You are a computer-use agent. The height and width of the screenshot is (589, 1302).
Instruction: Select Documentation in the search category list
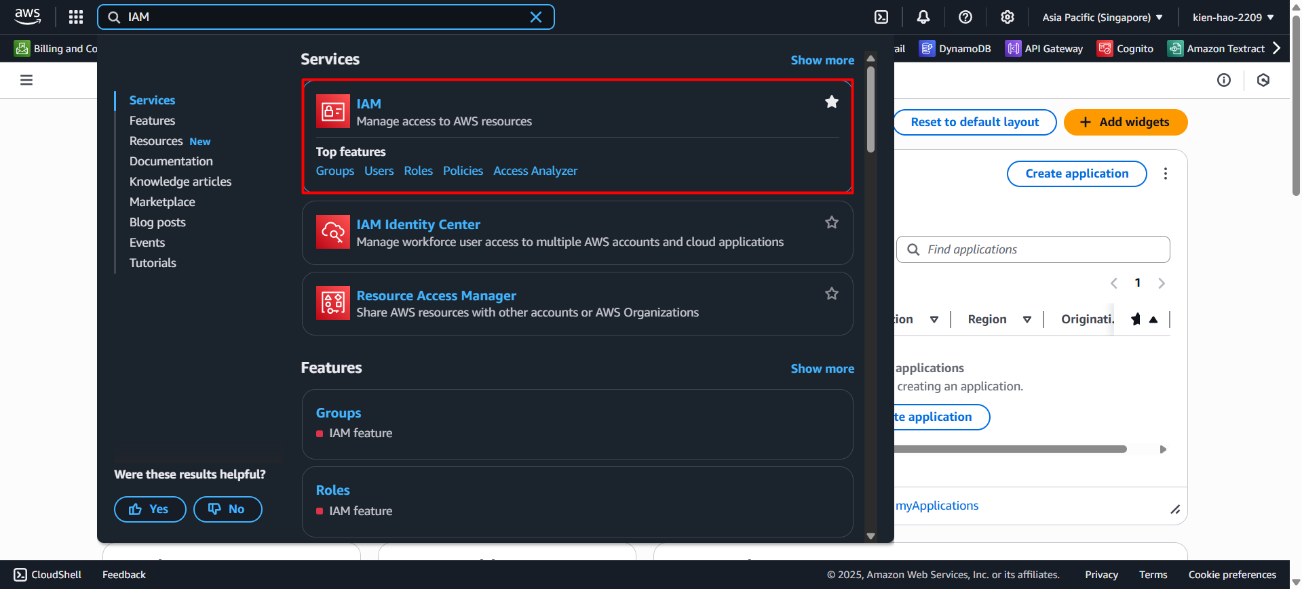pos(171,161)
